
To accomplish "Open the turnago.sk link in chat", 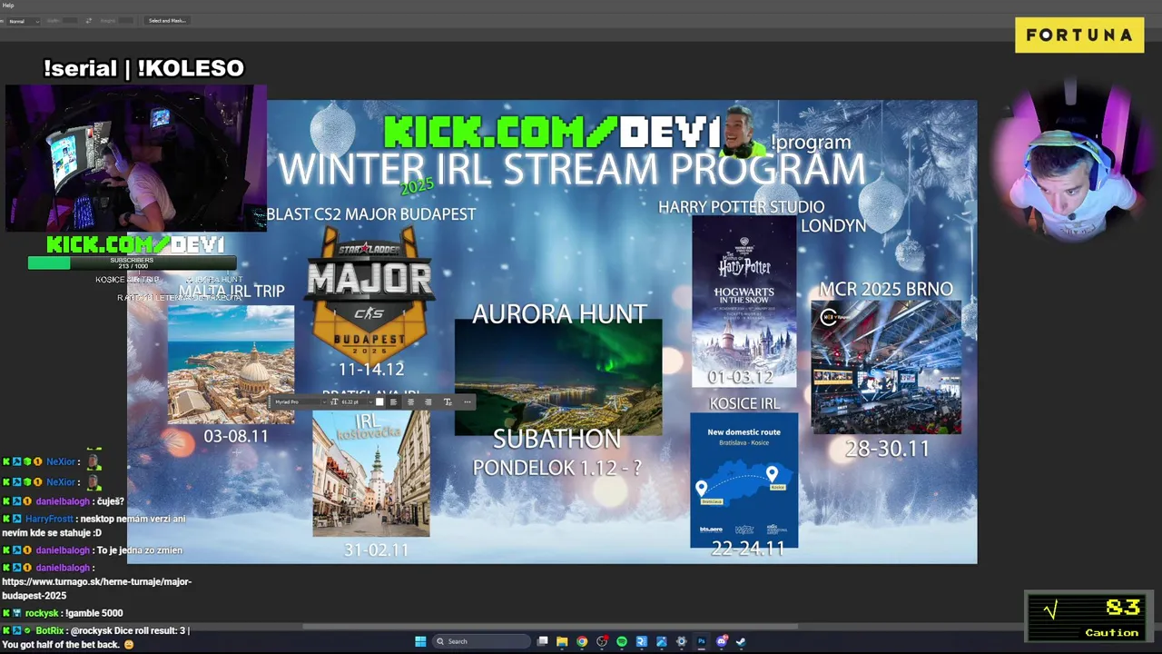I will (96, 589).
